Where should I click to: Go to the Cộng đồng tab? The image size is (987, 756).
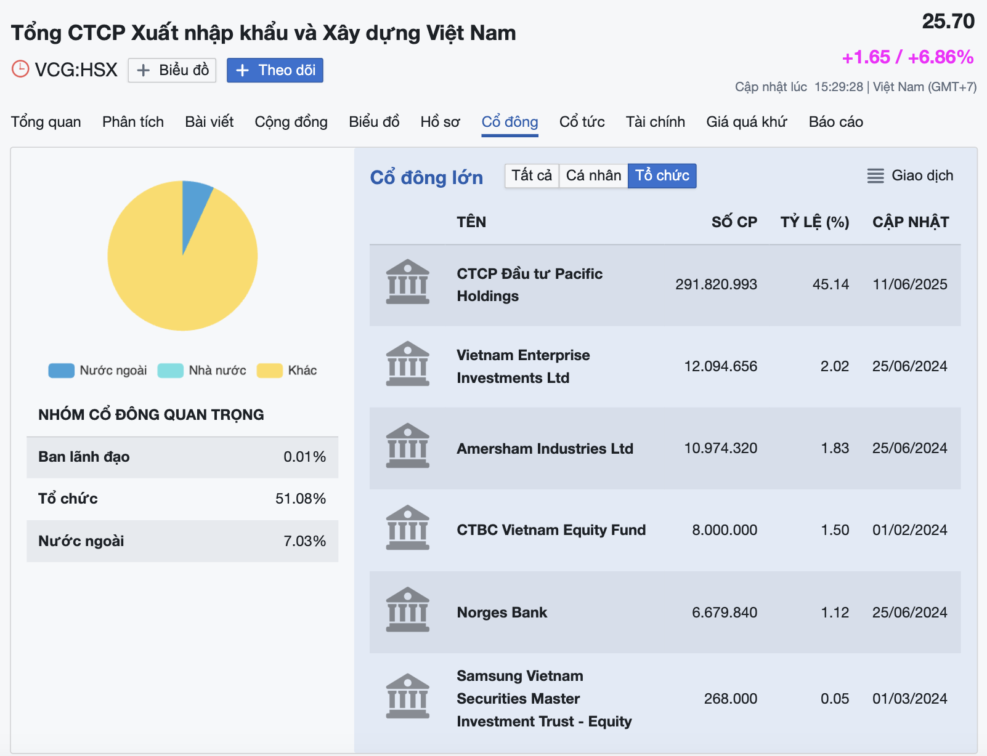291,122
